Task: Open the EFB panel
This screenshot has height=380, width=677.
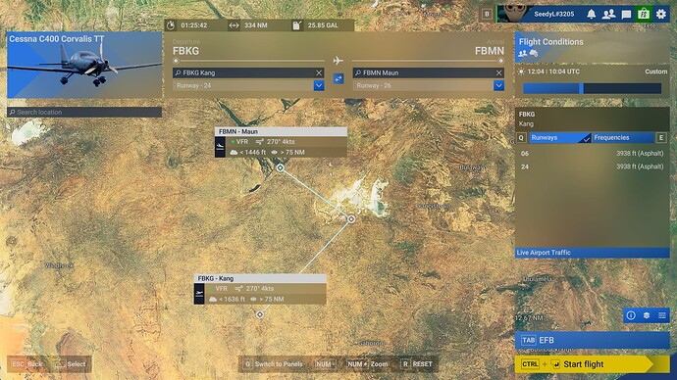Action: pos(592,341)
